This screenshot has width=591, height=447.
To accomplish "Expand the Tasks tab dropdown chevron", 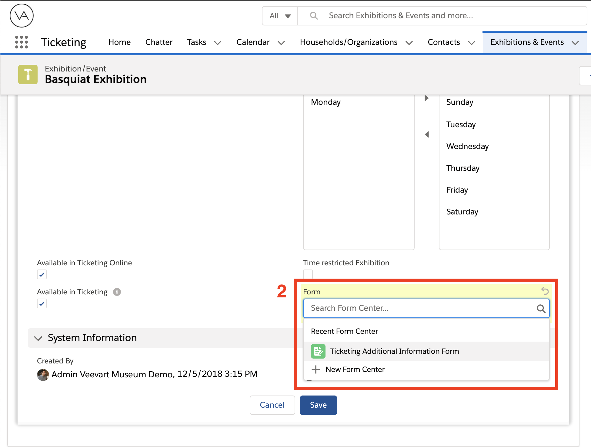I will click(x=218, y=43).
